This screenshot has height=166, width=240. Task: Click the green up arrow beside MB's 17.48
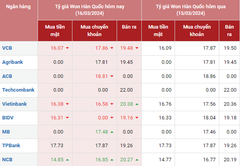tap(112, 132)
